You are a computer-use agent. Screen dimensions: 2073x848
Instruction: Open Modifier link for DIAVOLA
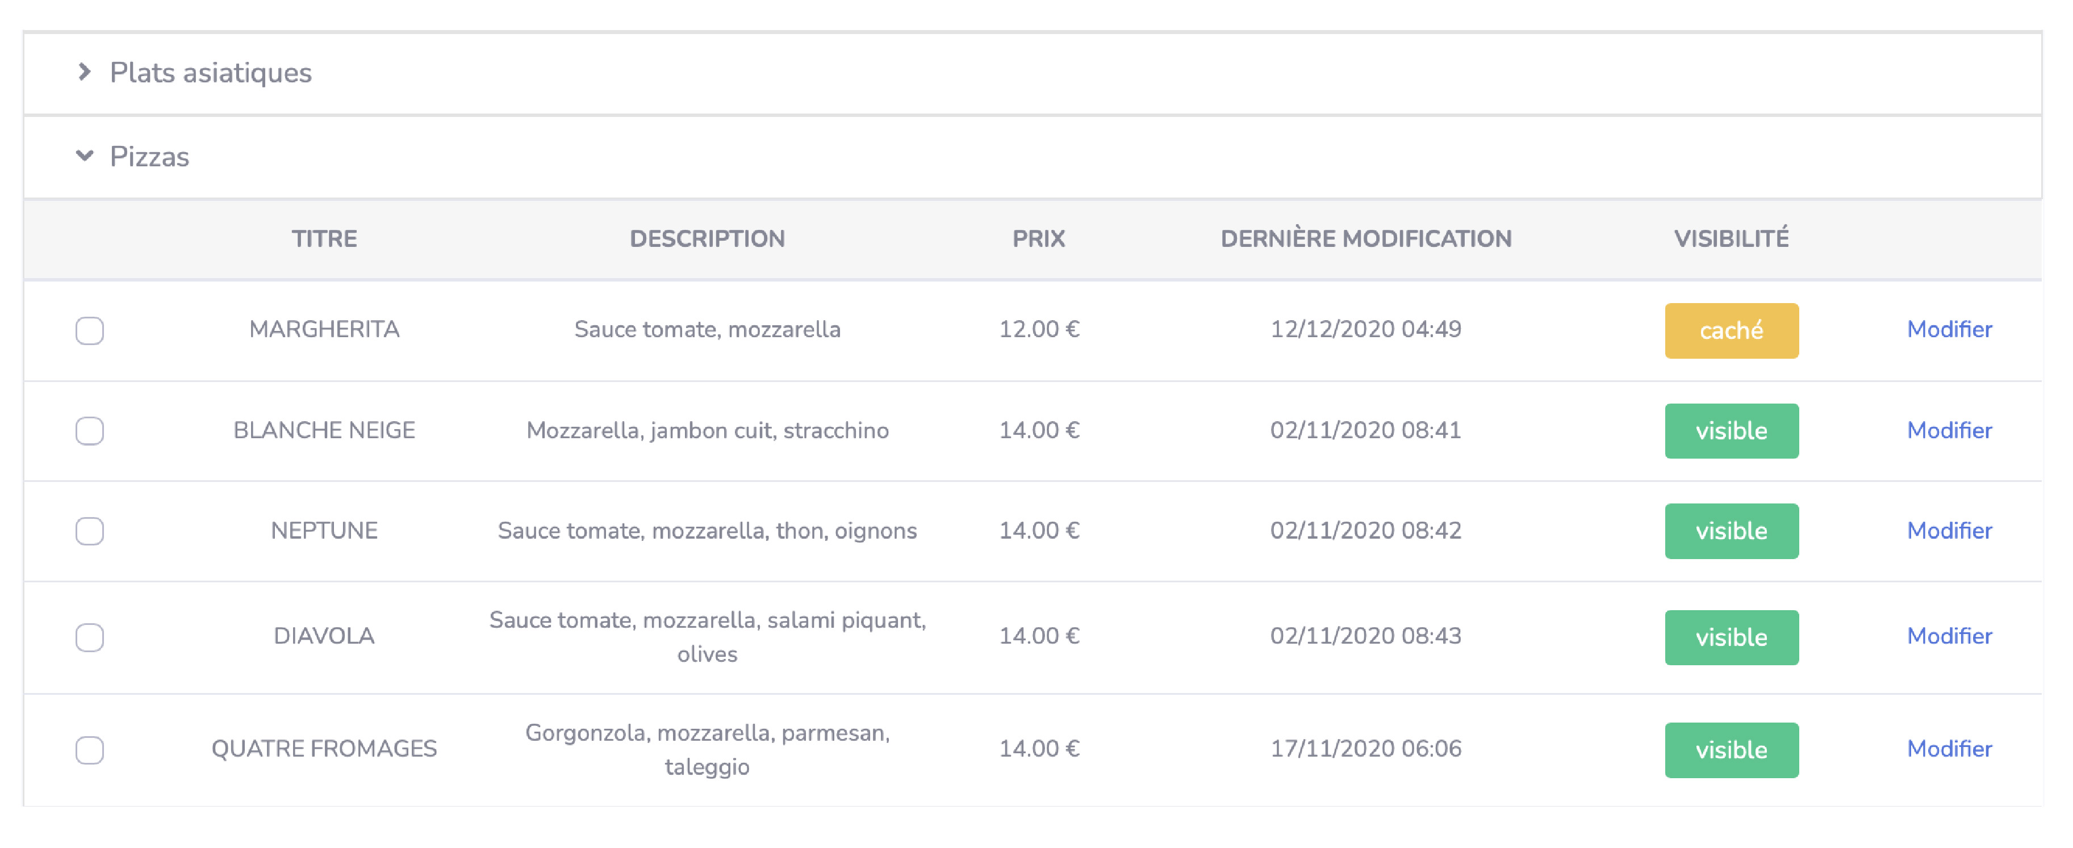1949,636
